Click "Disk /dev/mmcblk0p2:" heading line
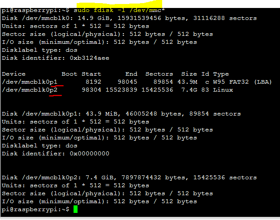Screen dimensions: 280x220 point(42,178)
